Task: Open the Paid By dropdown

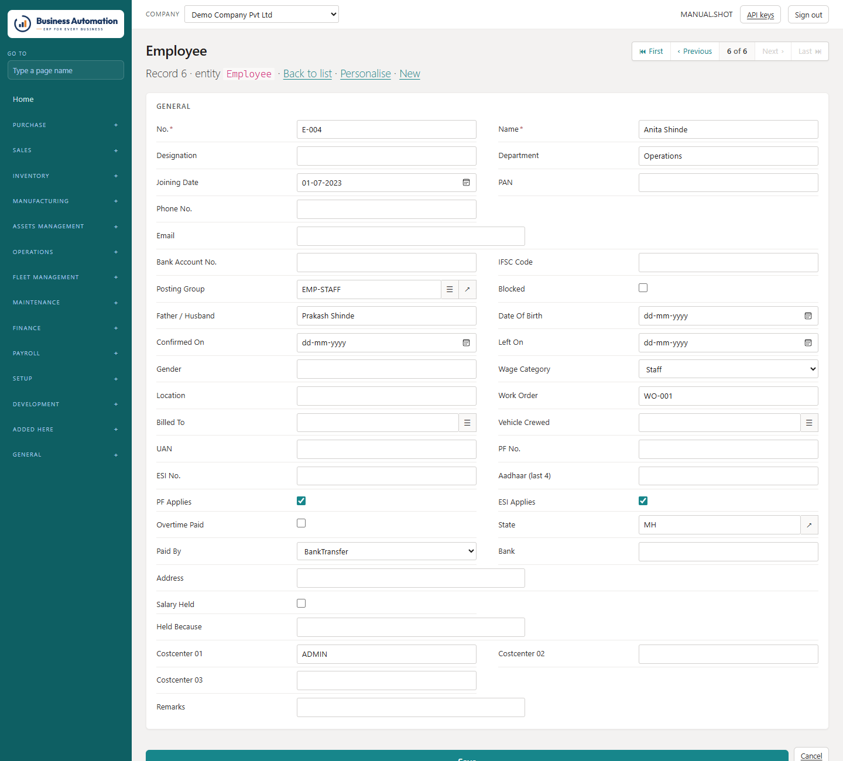Action: click(386, 551)
